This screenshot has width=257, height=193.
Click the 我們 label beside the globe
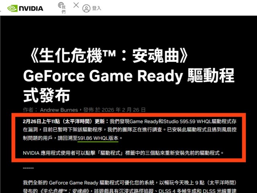click(x=63, y=10)
